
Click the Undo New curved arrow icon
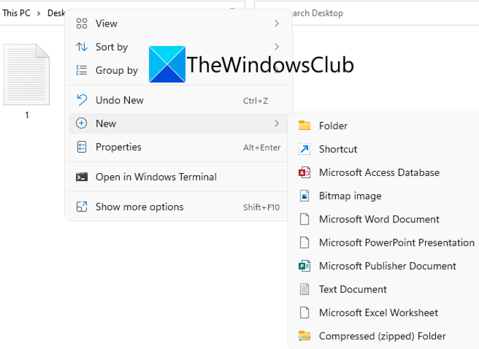tap(81, 100)
